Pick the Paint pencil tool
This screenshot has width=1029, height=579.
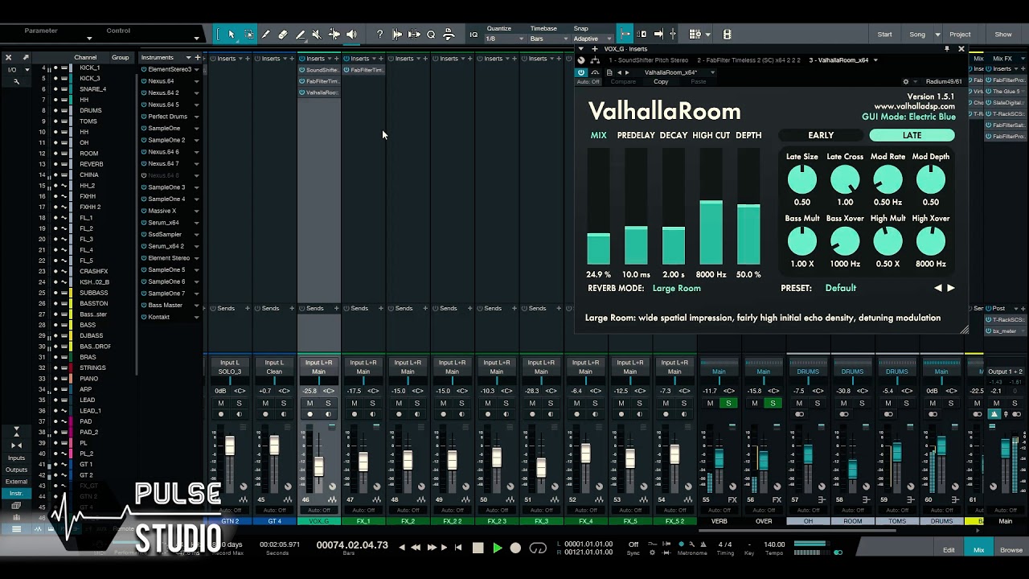(265, 35)
